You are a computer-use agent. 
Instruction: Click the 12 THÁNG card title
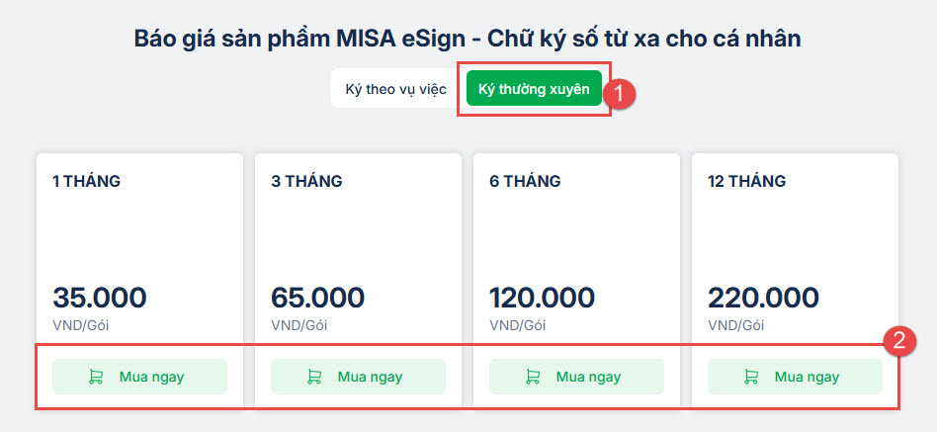coord(747,181)
